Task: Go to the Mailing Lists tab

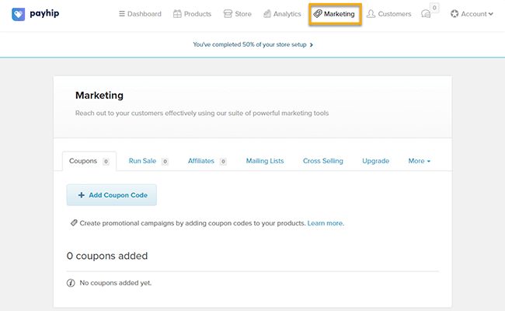Action: (x=265, y=161)
